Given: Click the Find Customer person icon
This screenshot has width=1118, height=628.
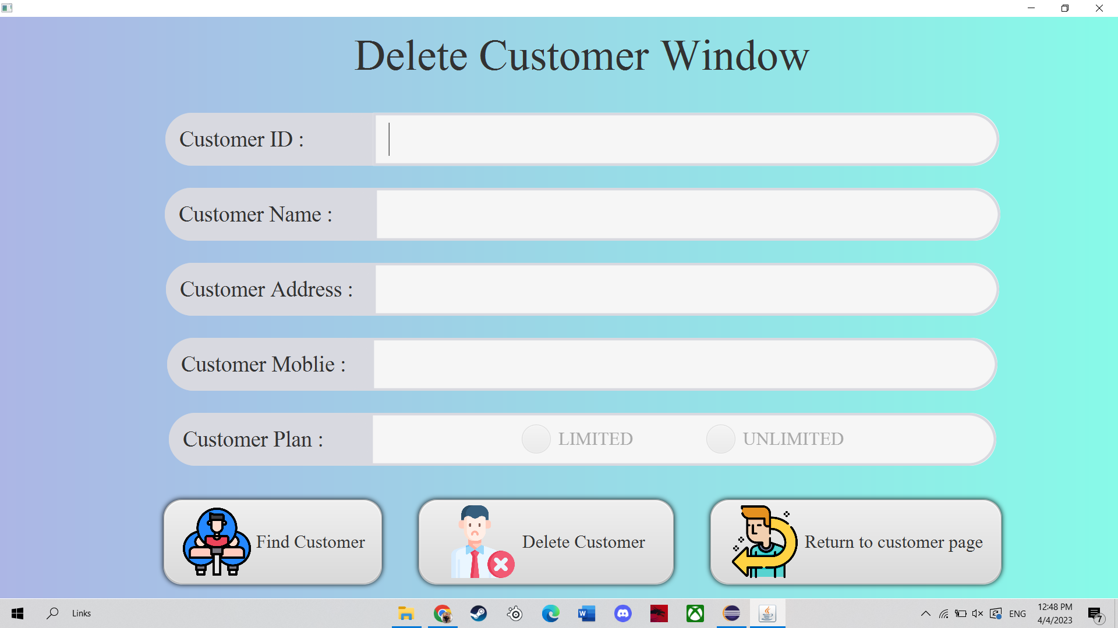Looking at the screenshot, I should [217, 542].
